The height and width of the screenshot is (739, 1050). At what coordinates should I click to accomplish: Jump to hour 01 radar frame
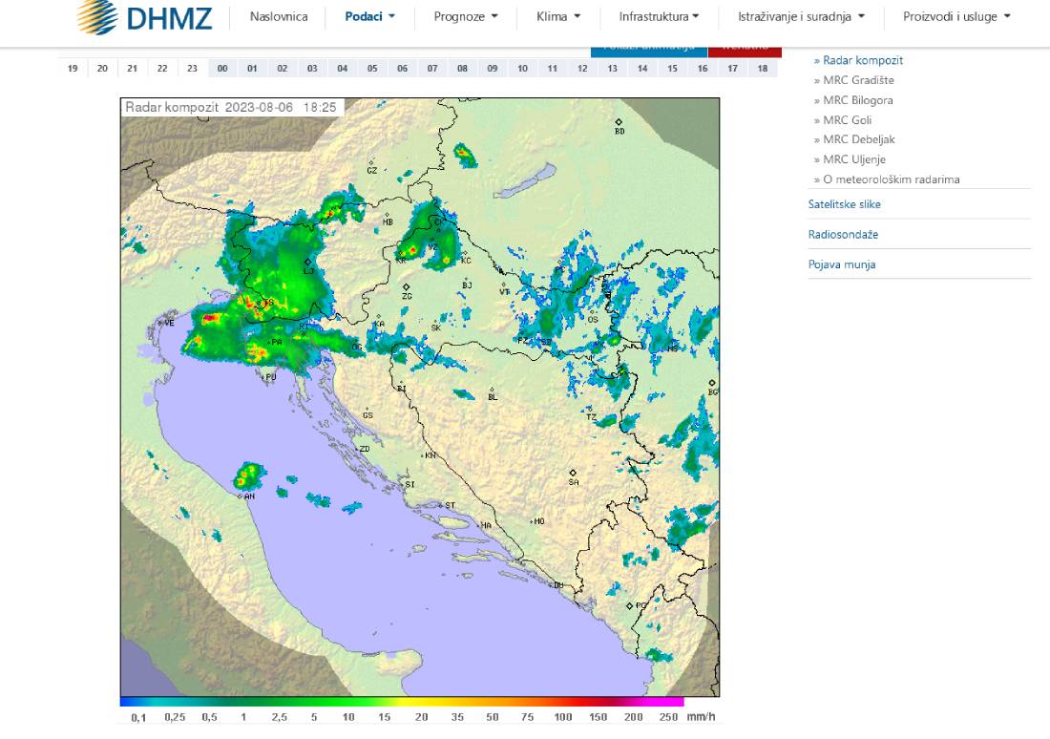tap(252, 69)
